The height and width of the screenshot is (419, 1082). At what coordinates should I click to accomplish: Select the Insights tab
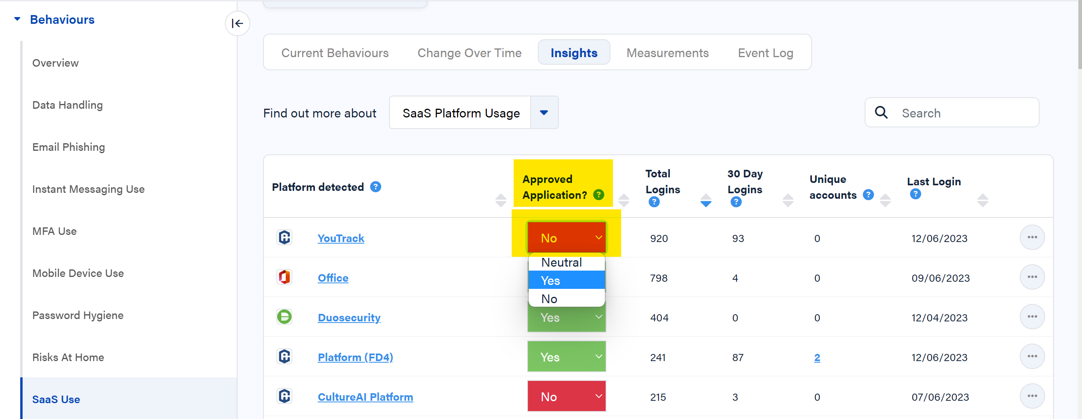(574, 53)
